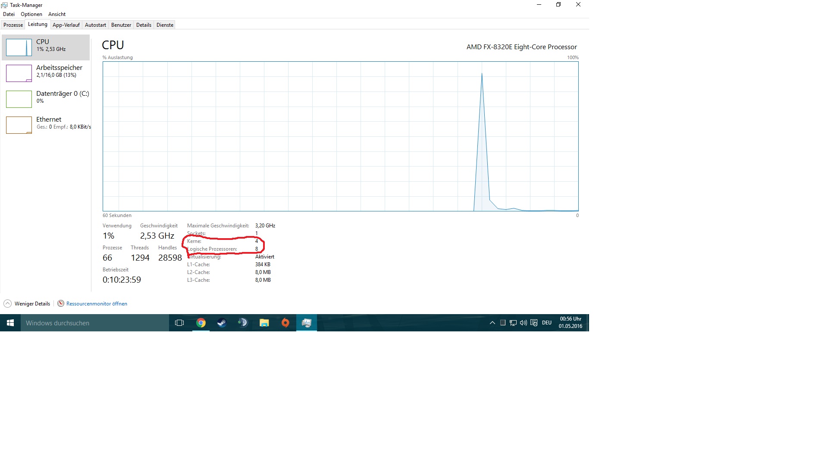Viewport: 828px width, 466px height.
Task: Open File Explorer from taskbar
Action: click(x=264, y=323)
